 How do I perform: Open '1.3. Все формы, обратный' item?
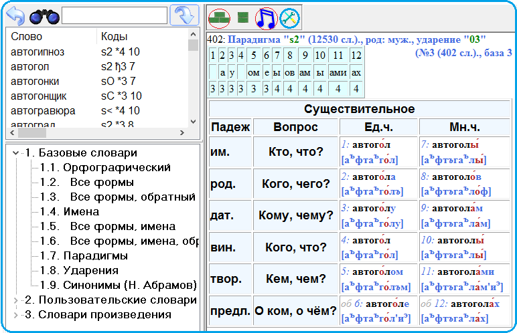coord(118,197)
